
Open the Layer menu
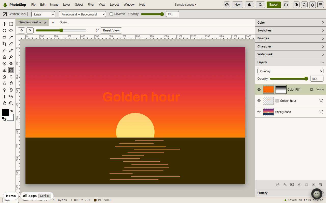[66, 5]
